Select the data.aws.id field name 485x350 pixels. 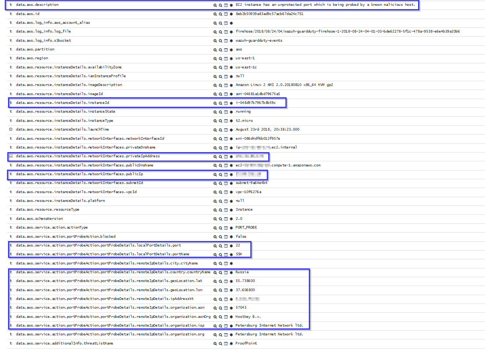pos(28,14)
